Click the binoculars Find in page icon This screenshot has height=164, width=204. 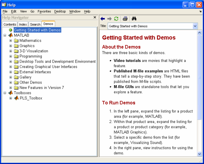click(134, 19)
